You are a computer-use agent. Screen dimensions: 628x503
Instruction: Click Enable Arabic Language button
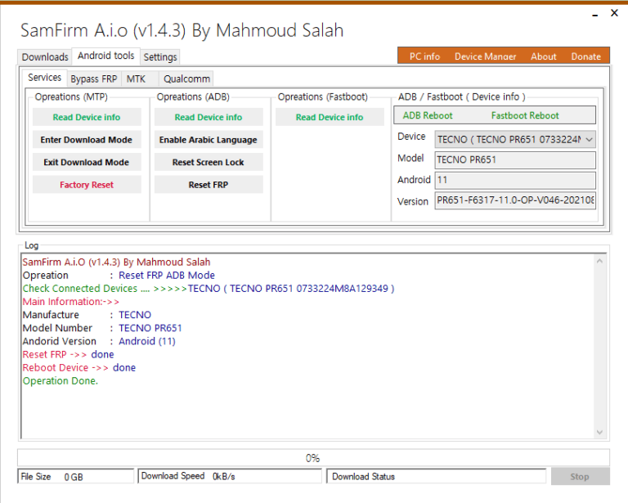tap(209, 140)
